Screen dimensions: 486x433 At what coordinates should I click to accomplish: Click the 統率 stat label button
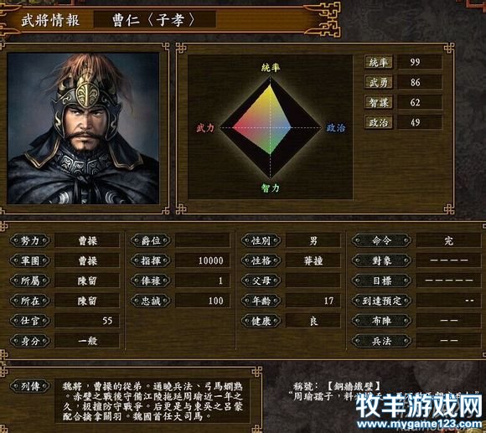[x=379, y=62]
